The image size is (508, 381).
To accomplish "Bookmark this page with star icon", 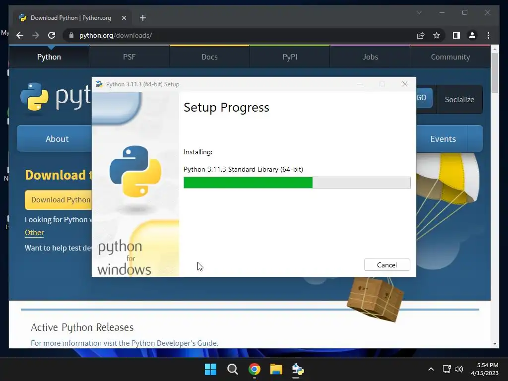I will point(437,35).
